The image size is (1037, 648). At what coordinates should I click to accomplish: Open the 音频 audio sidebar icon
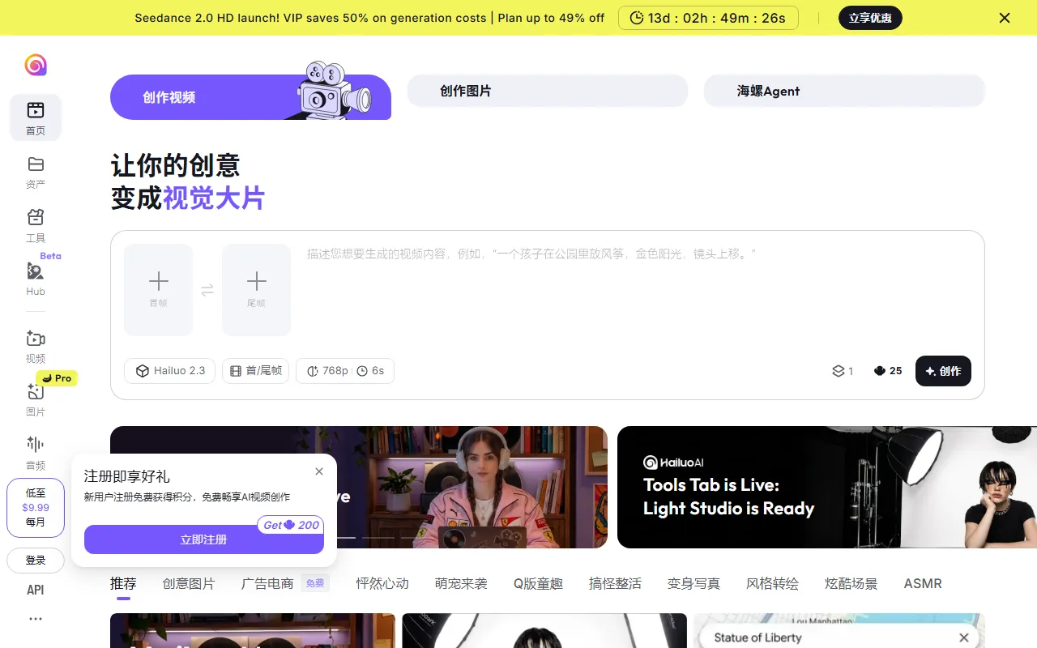pos(36,445)
